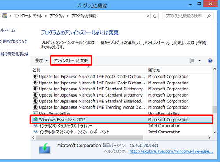Image resolution: width=220 pixels, height=162 pixels.
Task: Click the large Windows Essentials icon in details pane
Action: [x=45, y=148]
